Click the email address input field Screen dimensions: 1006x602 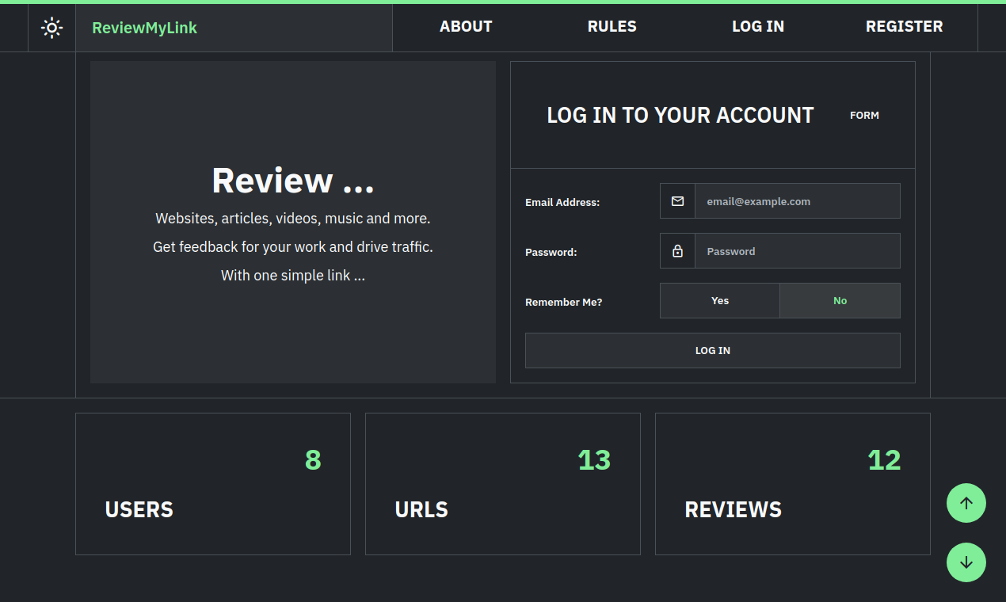pos(797,200)
